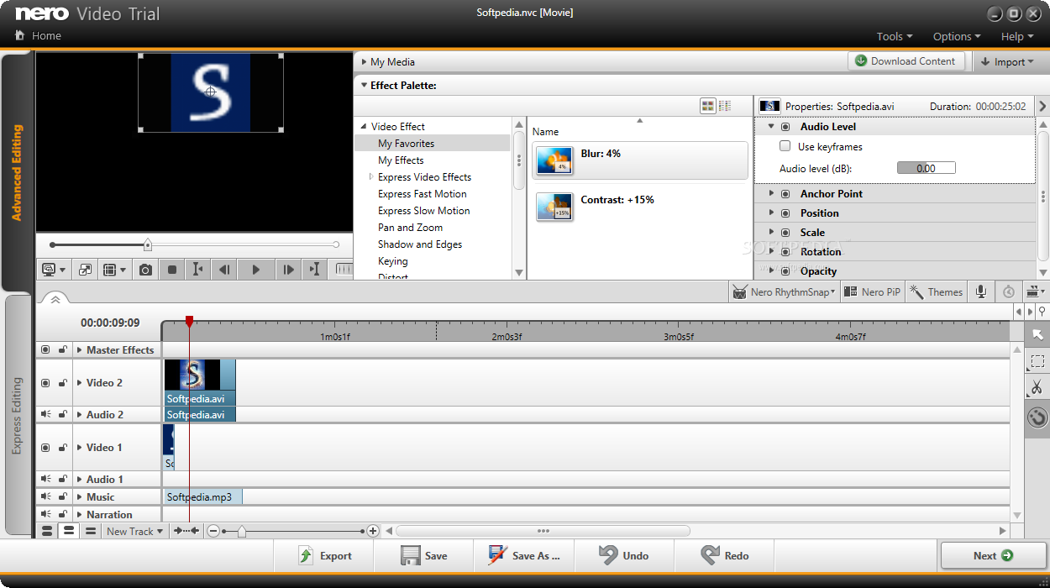Screen dimensions: 1050x588
Task: Click the fit timeline to window icon
Action: 186,531
